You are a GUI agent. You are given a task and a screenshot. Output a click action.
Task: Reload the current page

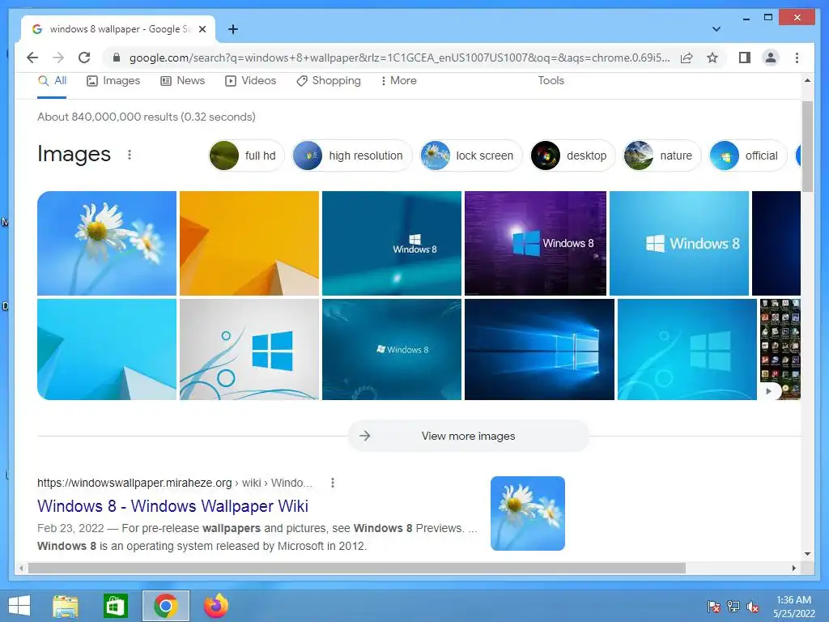click(x=84, y=58)
